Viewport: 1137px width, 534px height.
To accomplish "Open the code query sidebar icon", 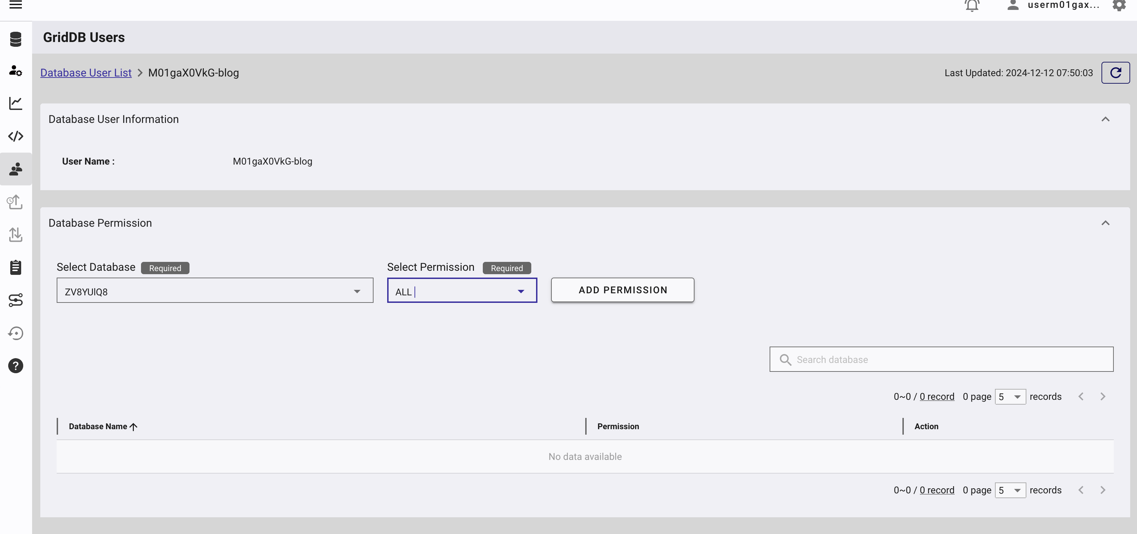I will (15, 136).
